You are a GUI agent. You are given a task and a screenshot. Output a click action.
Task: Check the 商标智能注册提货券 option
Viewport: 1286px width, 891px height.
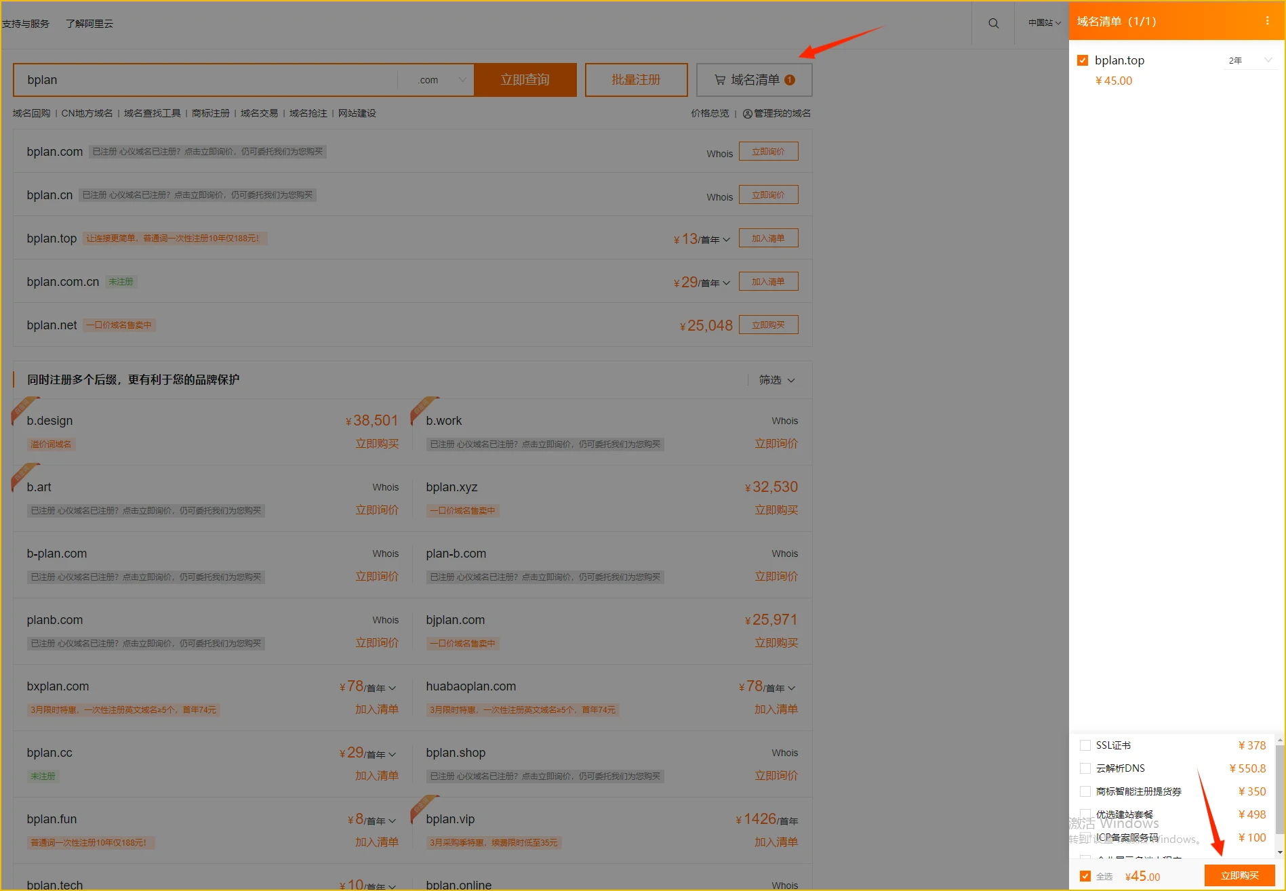pos(1085,791)
